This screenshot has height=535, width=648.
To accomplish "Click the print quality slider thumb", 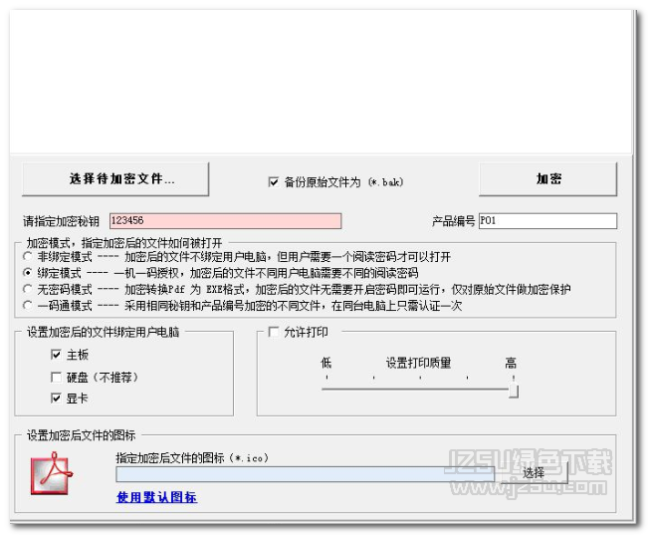I will click(514, 391).
